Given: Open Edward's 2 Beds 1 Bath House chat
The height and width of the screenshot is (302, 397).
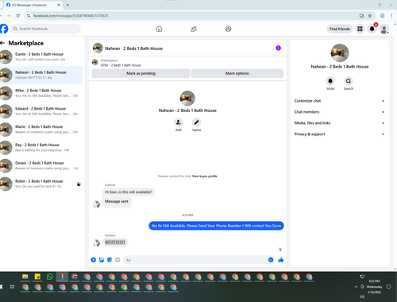Looking at the screenshot, I should [41, 111].
